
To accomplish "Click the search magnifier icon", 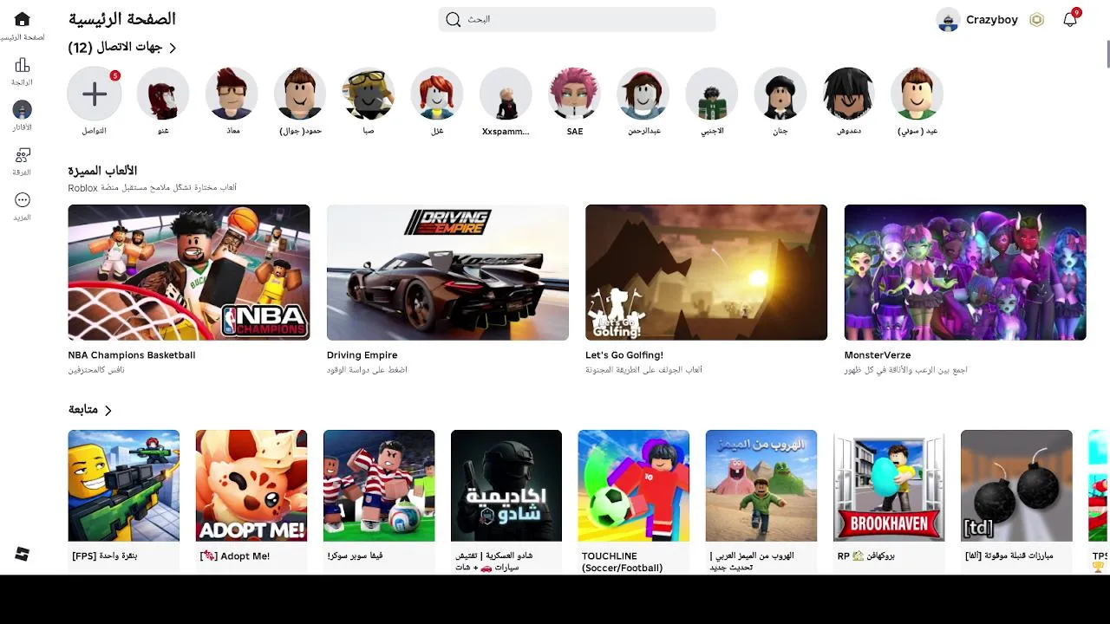I will point(454,19).
